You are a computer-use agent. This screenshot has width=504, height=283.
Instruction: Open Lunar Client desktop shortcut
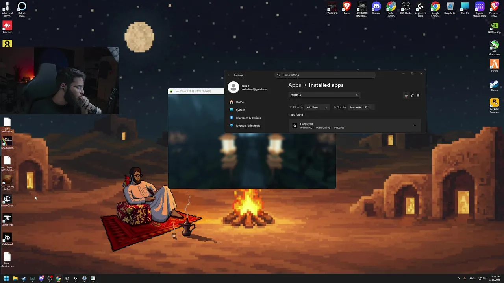[7, 201]
